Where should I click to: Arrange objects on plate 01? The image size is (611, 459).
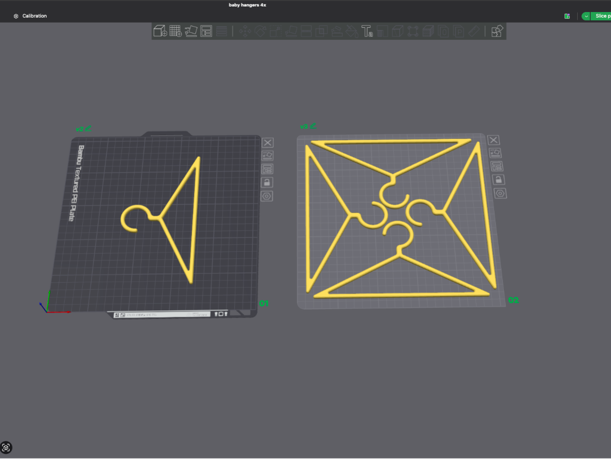click(x=267, y=169)
